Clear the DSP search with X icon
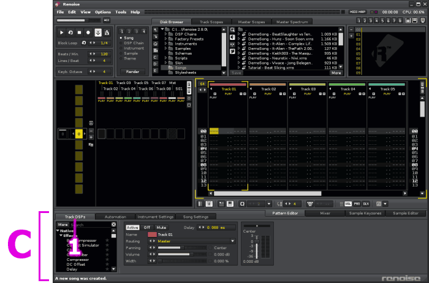 tap(113, 224)
